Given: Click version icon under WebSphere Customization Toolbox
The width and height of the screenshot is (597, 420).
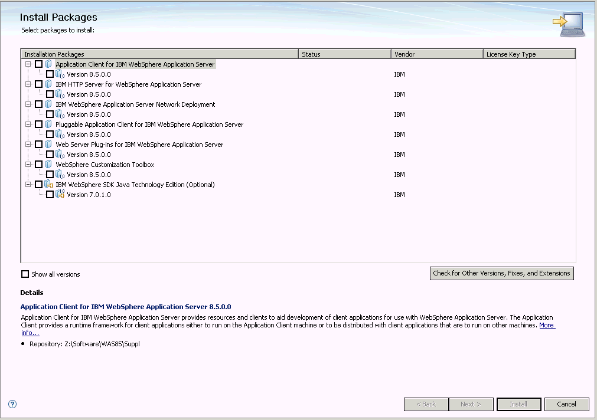Looking at the screenshot, I should (x=60, y=175).
